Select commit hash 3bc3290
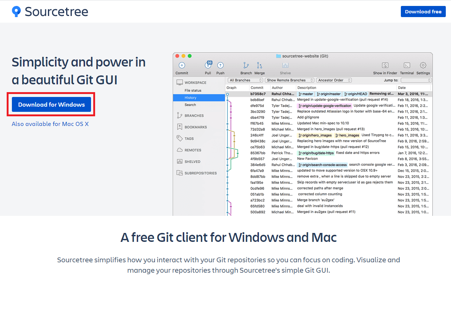Image resolution: width=451 pixels, height=334 pixels. point(257,112)
